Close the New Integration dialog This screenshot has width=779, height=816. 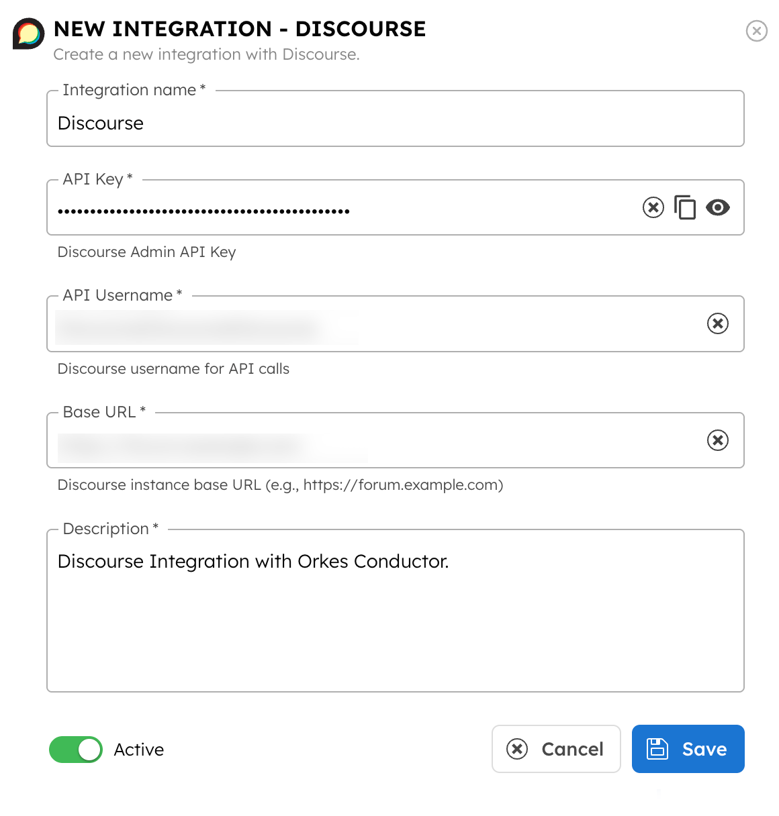click(x=757, y=31)
